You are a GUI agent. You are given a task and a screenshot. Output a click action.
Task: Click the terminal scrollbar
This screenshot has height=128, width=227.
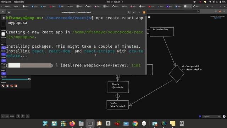coord(146,45)
